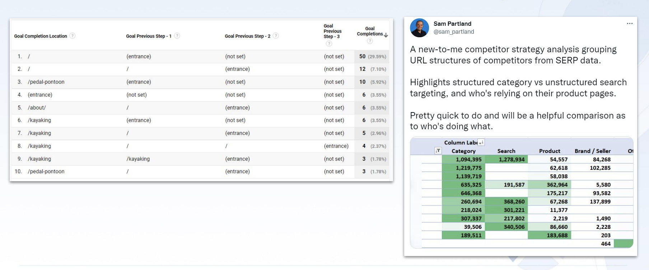
Task: Select the 5 (2.96%) completions cell
Action: pyautogui.click(x=373, y=133)
